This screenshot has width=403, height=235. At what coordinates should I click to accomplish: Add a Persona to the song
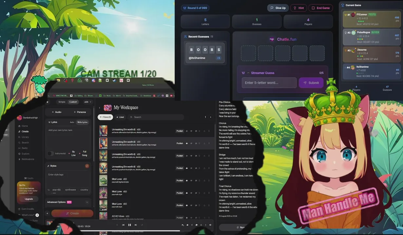click(x=80, y=112)
